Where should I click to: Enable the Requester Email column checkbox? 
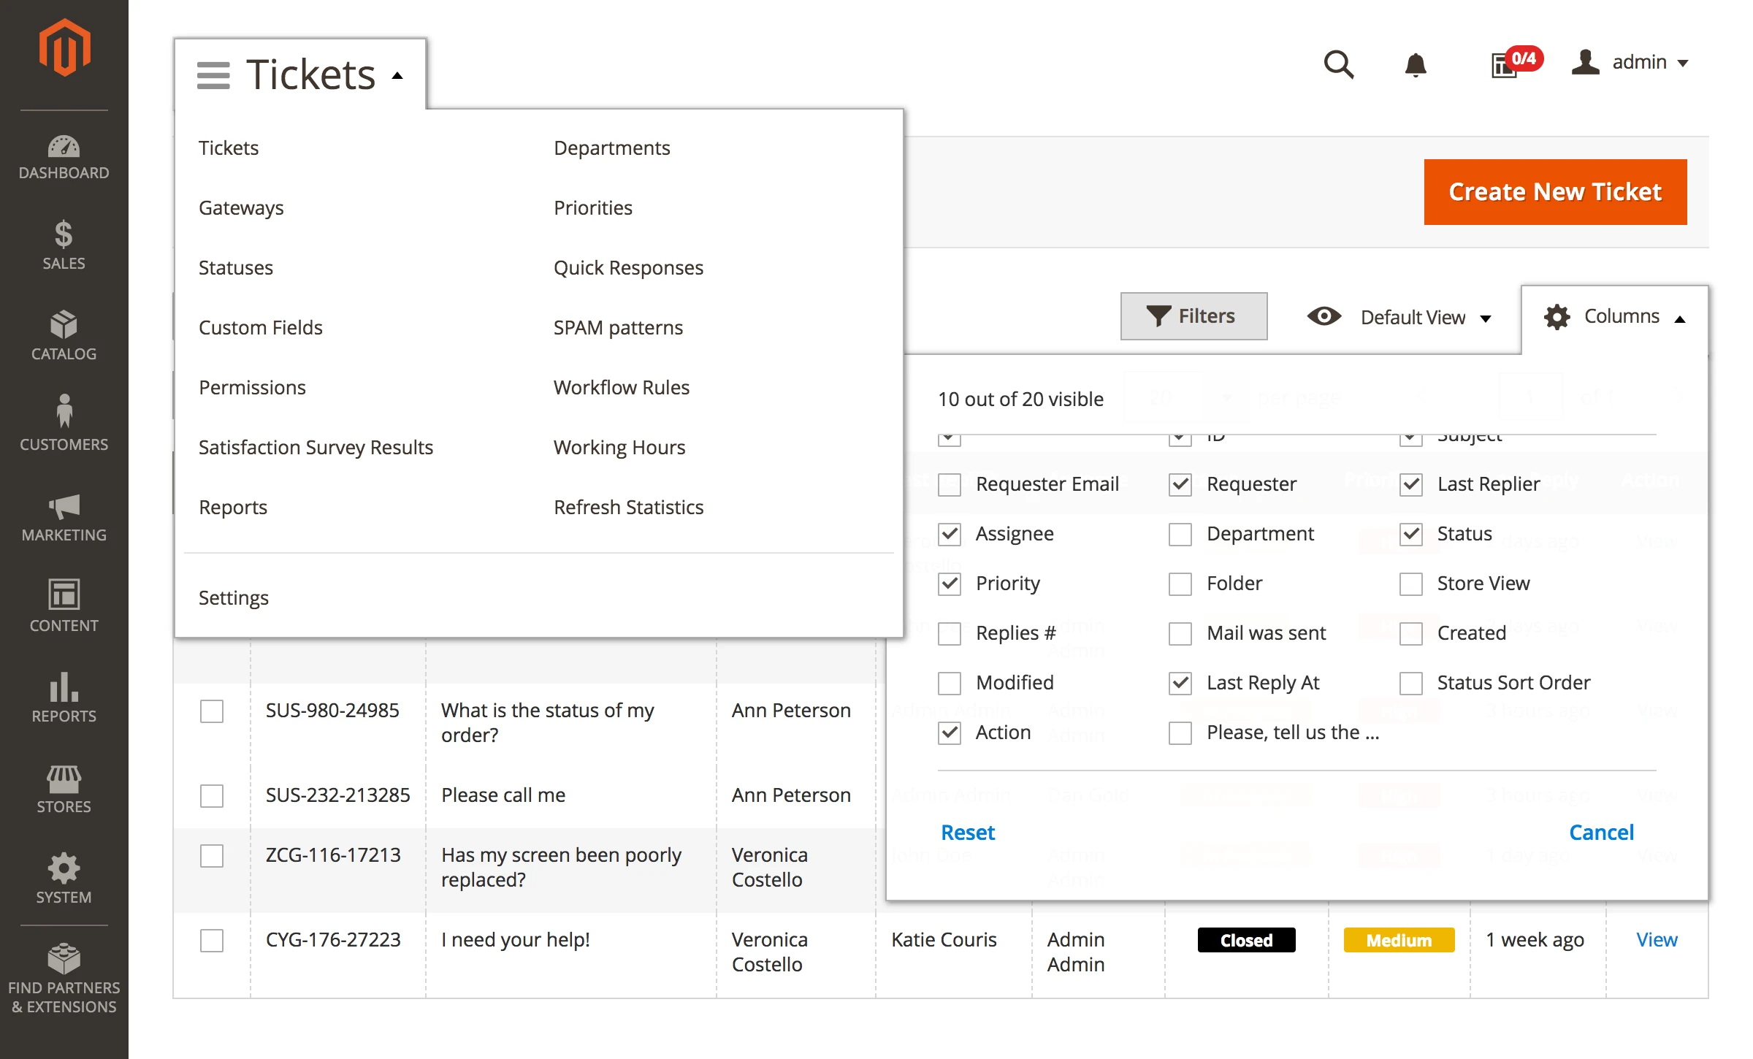pos(950,484)
